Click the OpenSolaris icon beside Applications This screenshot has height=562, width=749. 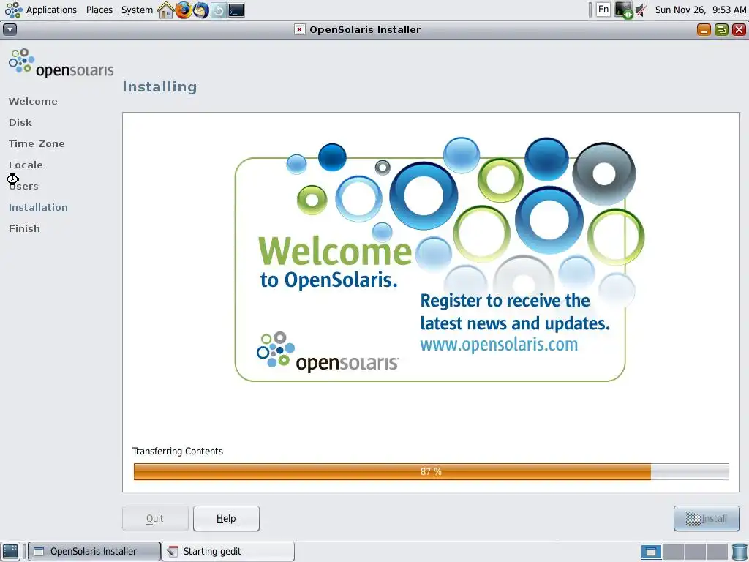pyautogui.click(x=13, y=10)
